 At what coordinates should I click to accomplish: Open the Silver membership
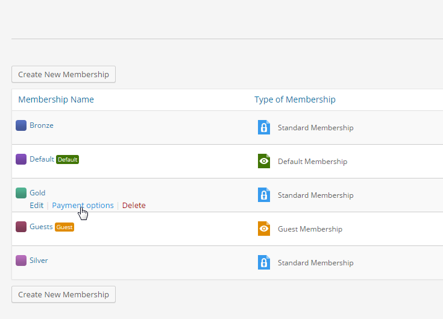pyautogui.click(x=39, y=261)
